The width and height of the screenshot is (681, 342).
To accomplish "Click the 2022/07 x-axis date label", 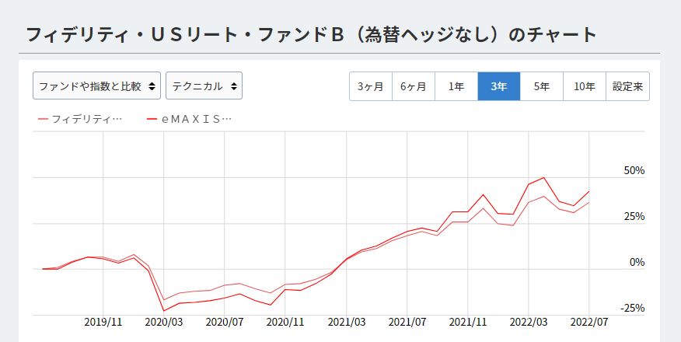I will coord(589,321).
